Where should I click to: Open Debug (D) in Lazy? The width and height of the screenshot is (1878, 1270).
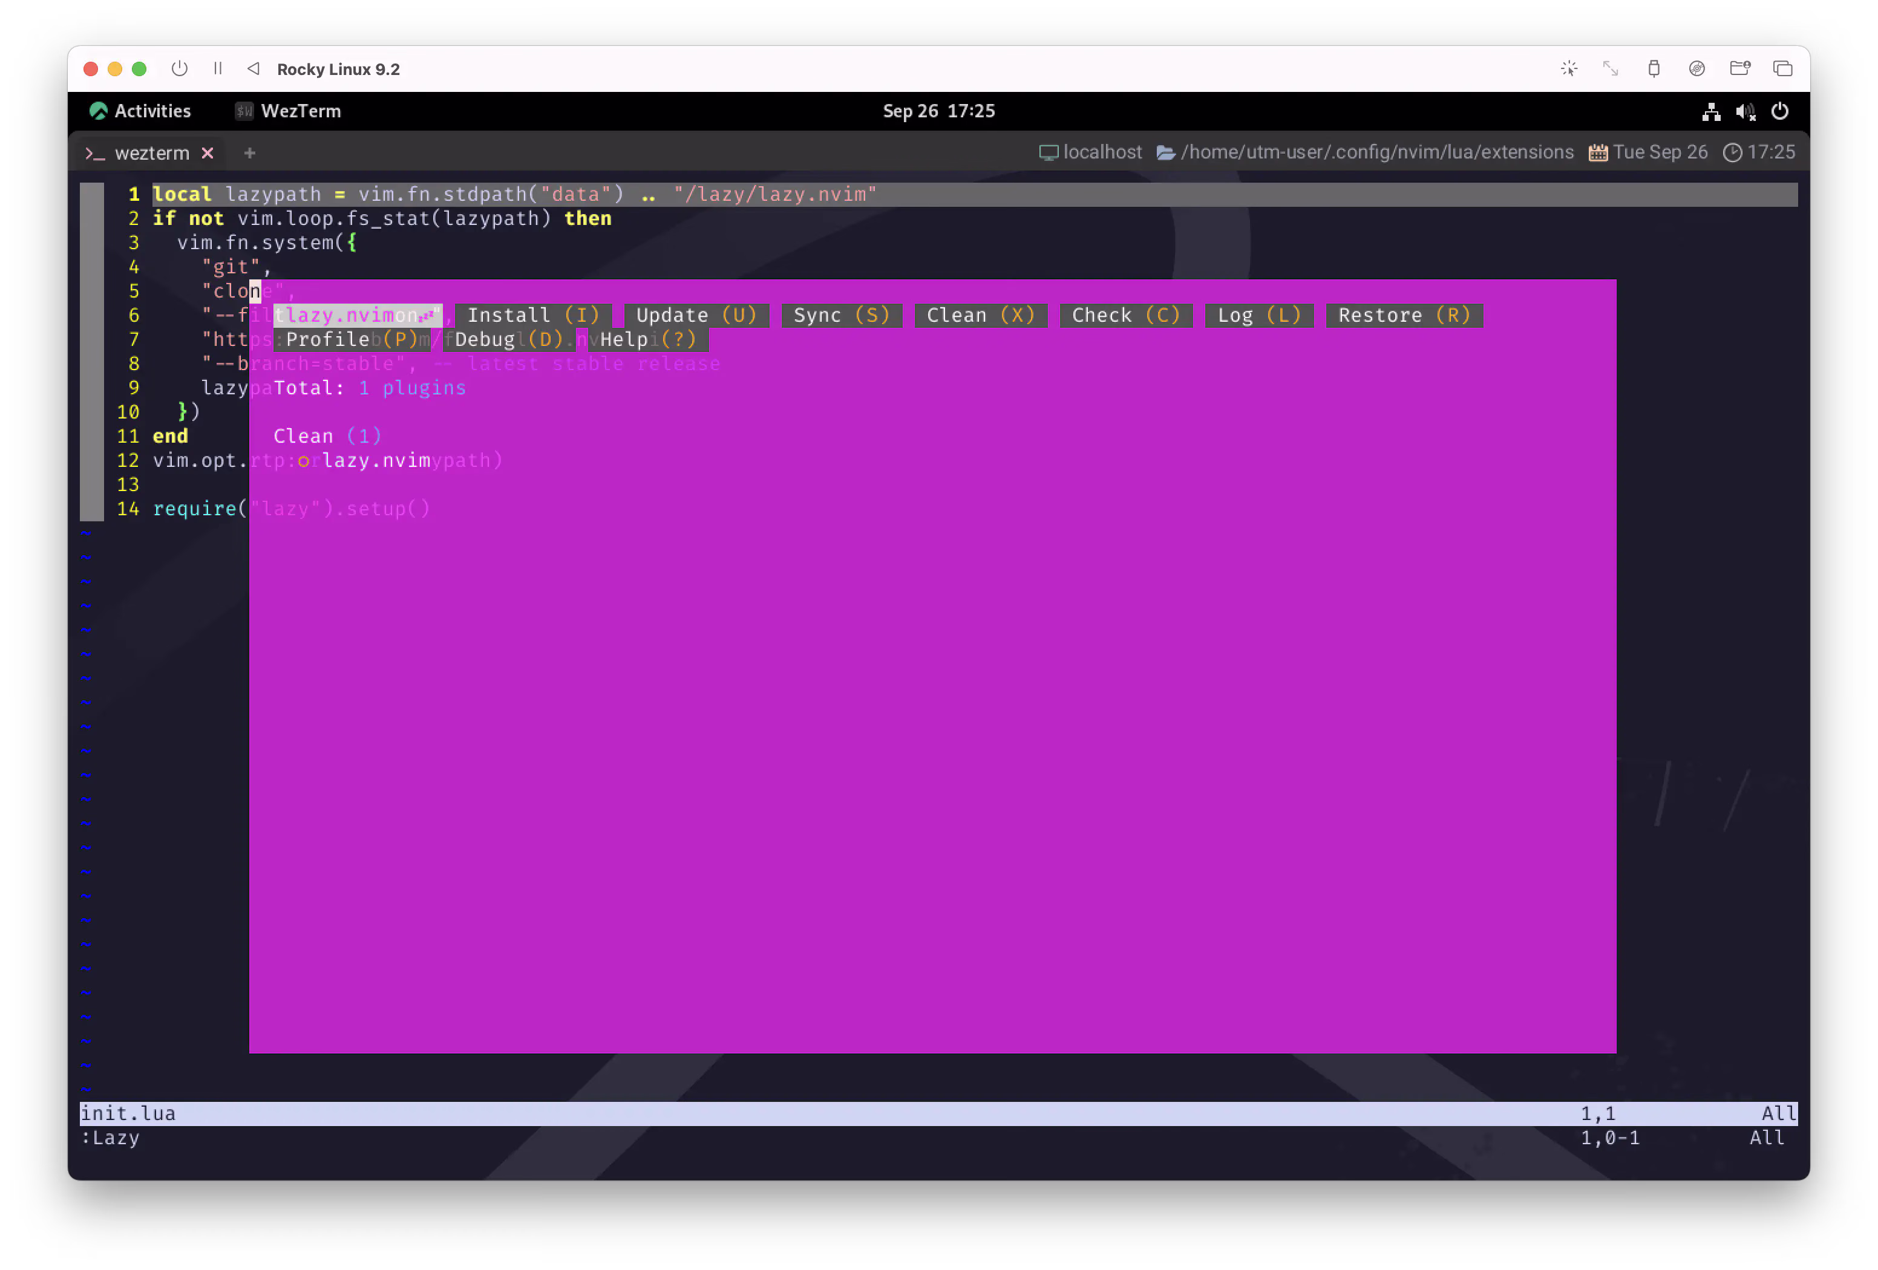click(509, 339)
